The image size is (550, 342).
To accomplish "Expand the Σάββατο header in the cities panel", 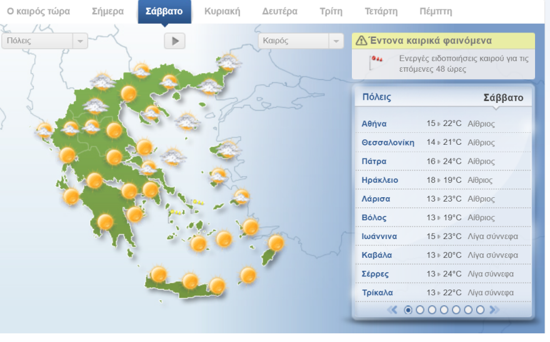I will pos(503,98).
